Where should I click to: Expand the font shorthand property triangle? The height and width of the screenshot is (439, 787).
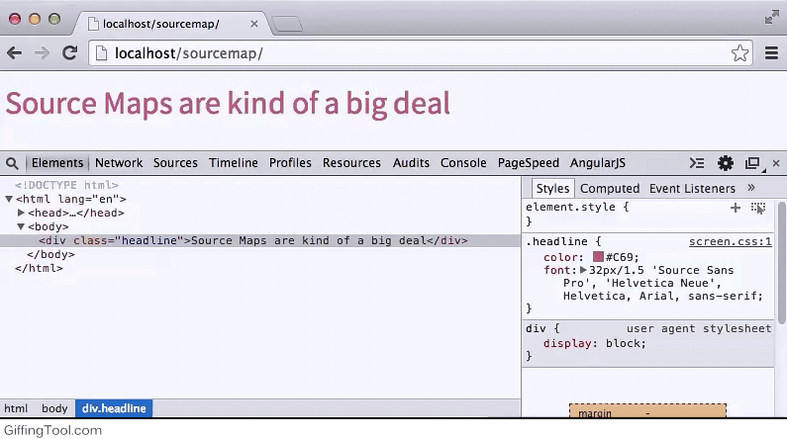point(584,270)
